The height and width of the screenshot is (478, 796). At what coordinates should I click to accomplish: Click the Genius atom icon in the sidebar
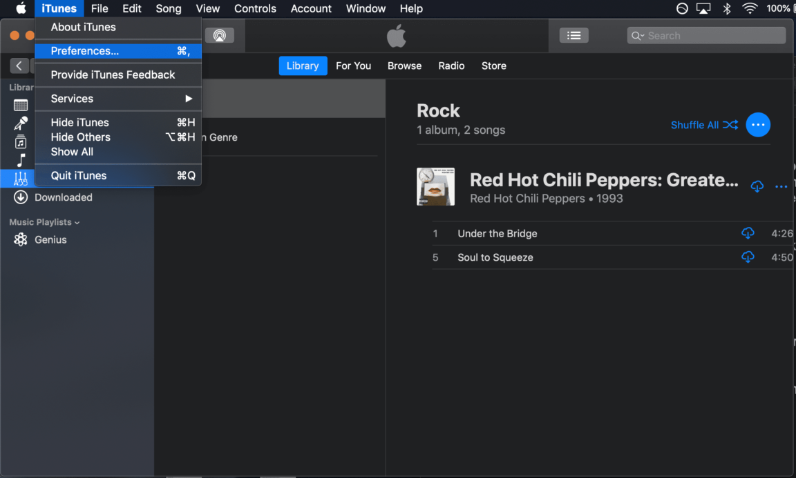(x=21, y=240)
